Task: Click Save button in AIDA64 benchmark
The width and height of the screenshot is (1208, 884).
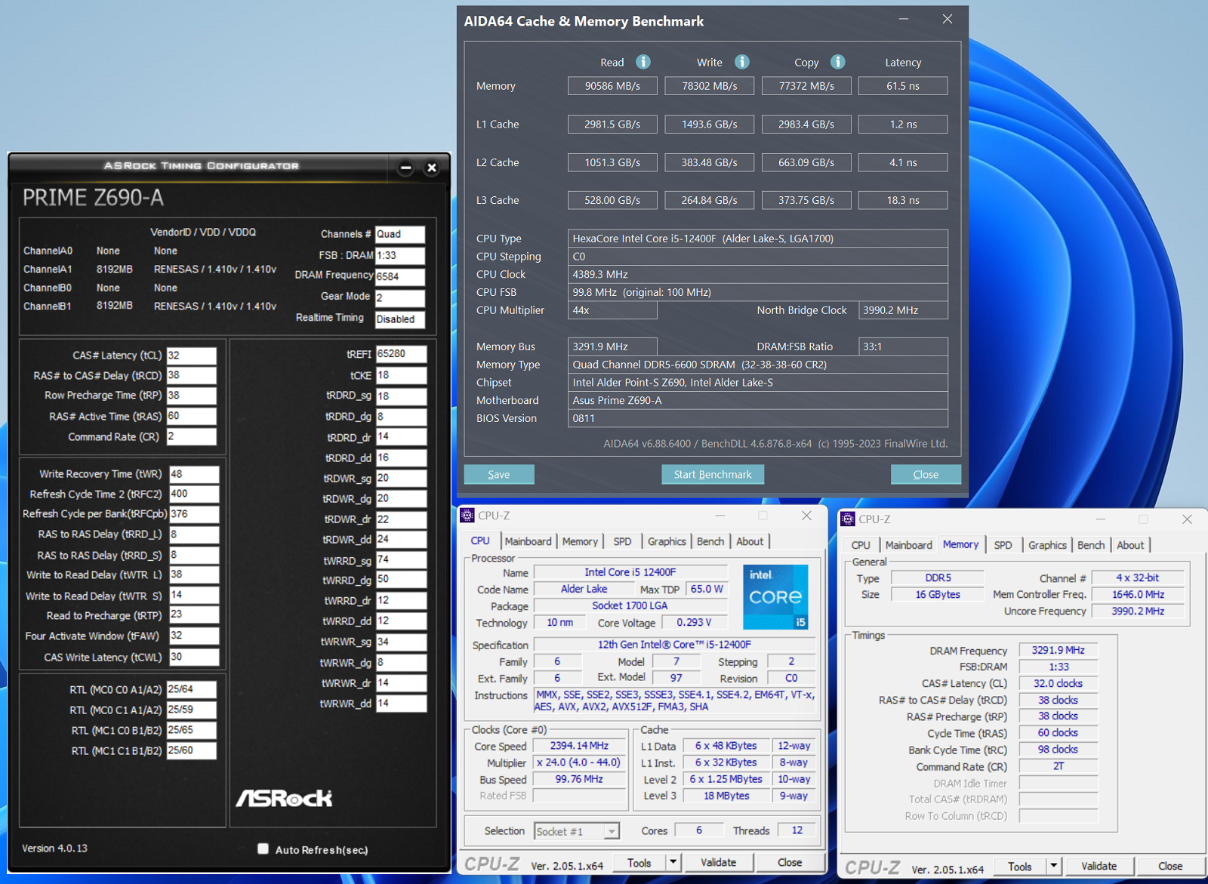Action: [x=498, y=474]
